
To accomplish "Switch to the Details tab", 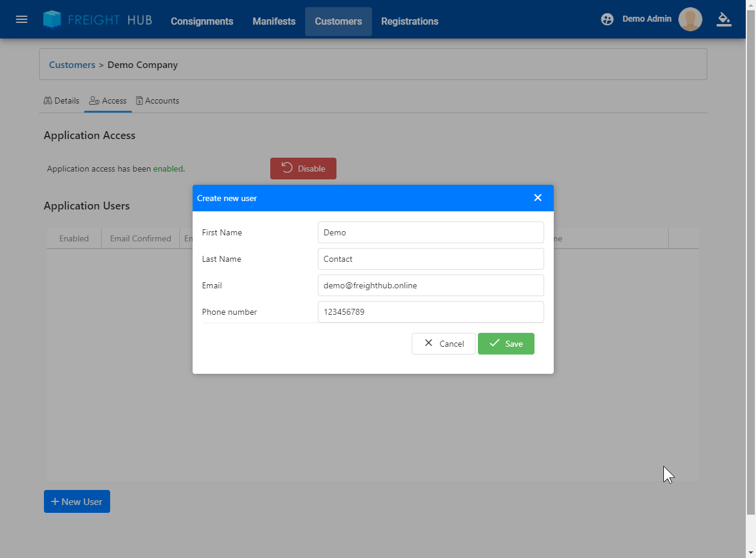I will (61, 101).
